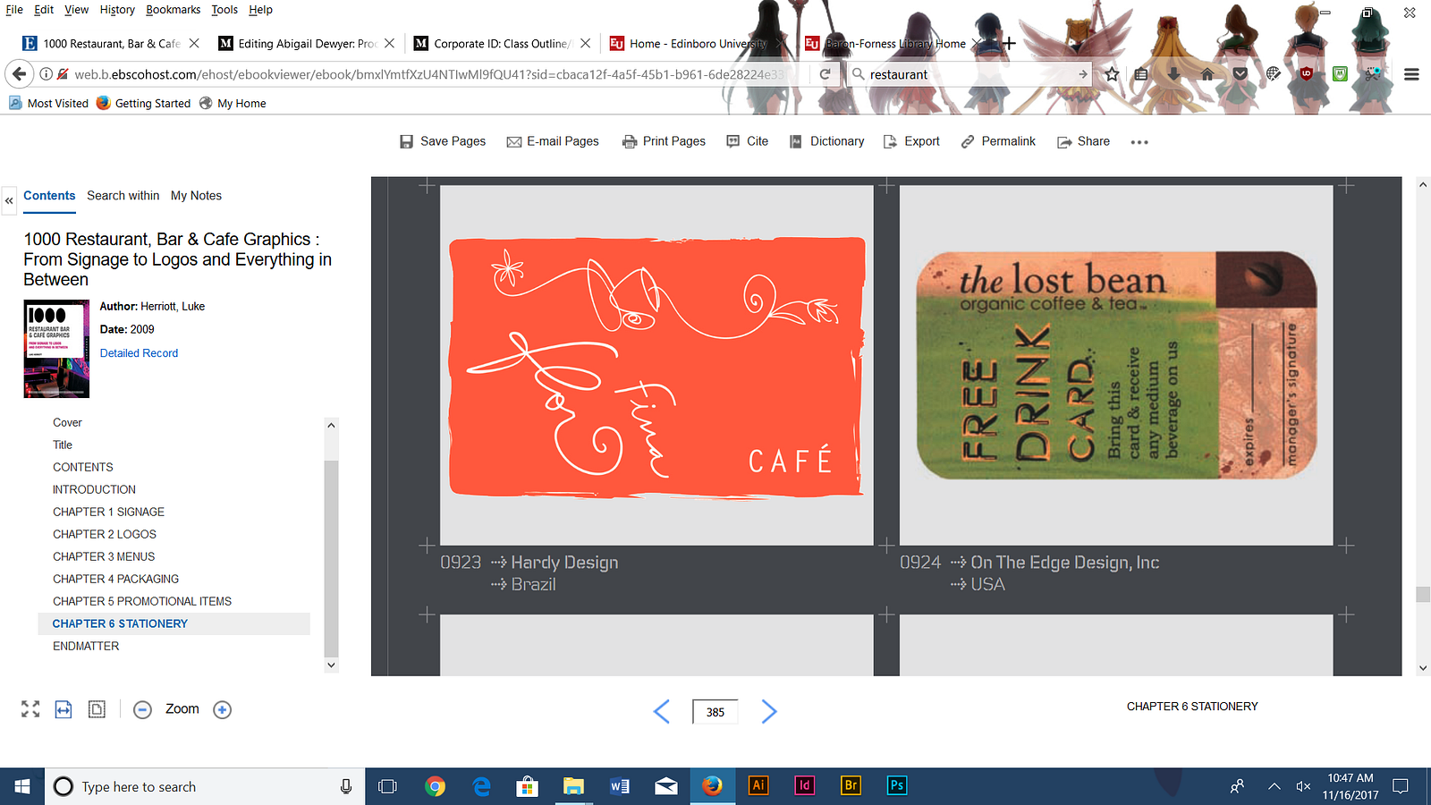Jump to Title in contents
This screenshot has width=1431, height=805.
tap(63, 445)
